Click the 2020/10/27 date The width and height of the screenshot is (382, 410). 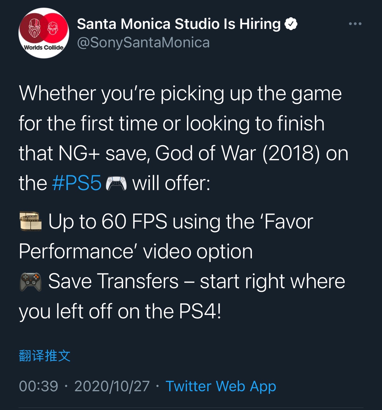point(112,386)
